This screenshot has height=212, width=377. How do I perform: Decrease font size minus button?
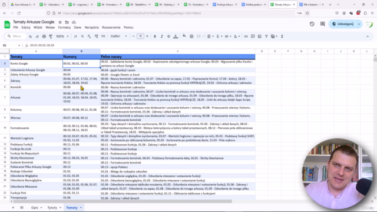coord(134,37)
